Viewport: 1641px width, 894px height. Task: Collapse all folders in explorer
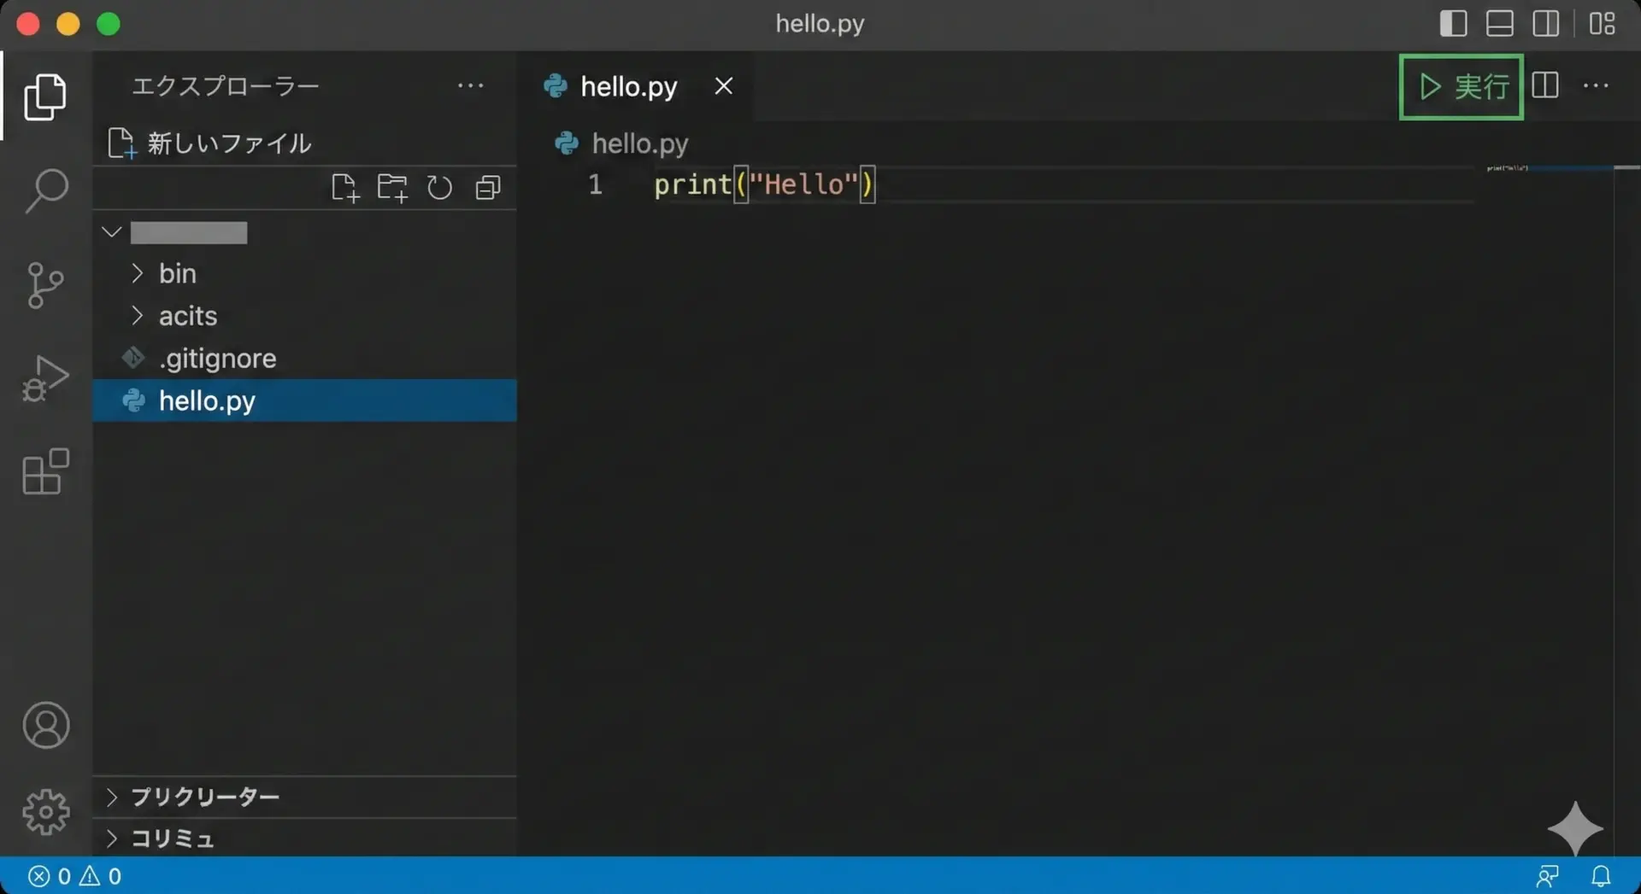coord(488,188)
